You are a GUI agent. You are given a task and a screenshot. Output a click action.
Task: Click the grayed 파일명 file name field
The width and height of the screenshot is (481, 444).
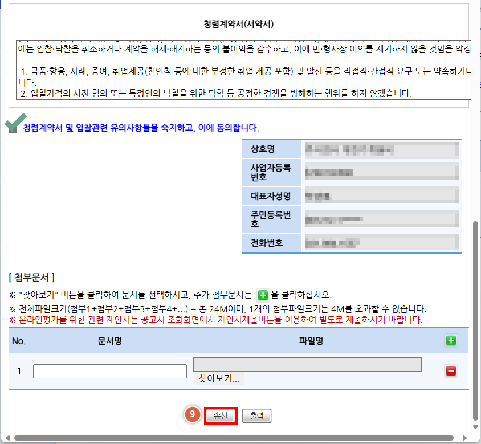308,364
